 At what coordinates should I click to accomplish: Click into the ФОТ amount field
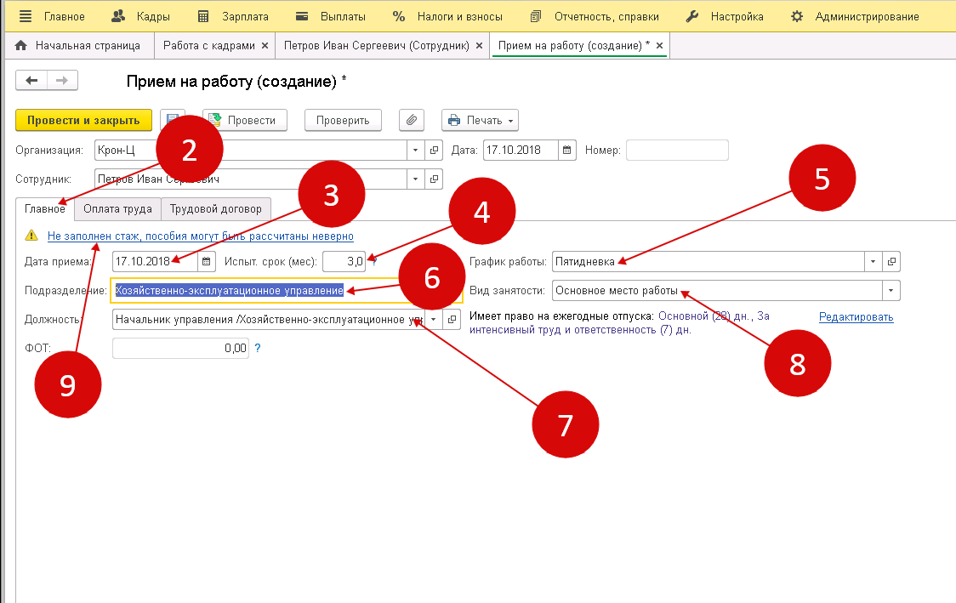[x=180, y=348]
